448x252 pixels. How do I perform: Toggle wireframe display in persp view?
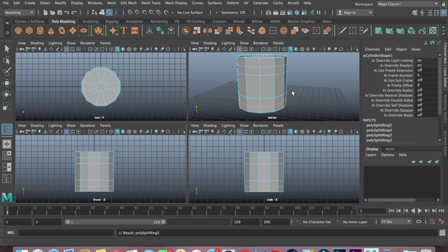(284, 49)
